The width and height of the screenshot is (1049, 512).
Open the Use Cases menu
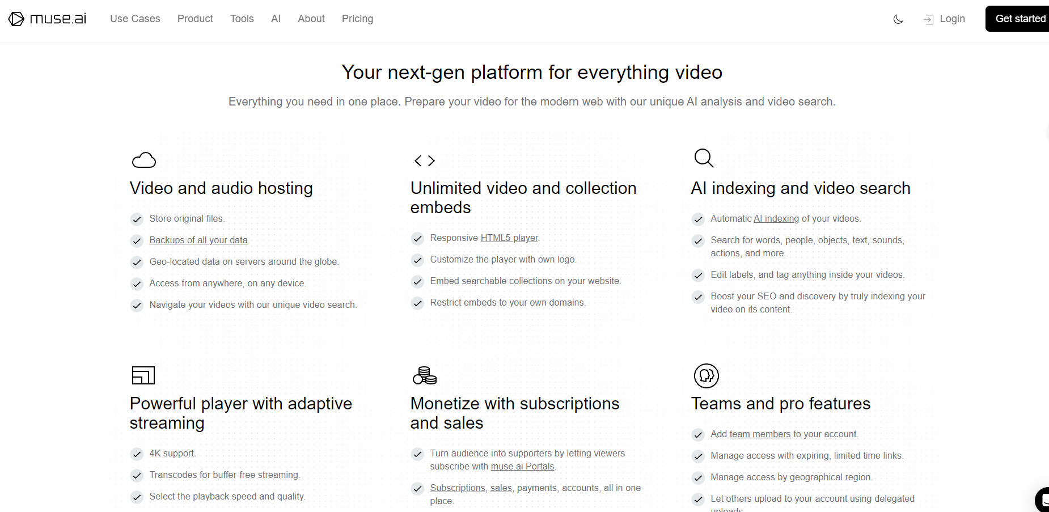coord(135,19)
